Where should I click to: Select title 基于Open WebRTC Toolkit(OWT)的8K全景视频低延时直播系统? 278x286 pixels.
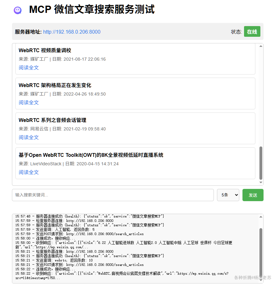click(91, 155)
